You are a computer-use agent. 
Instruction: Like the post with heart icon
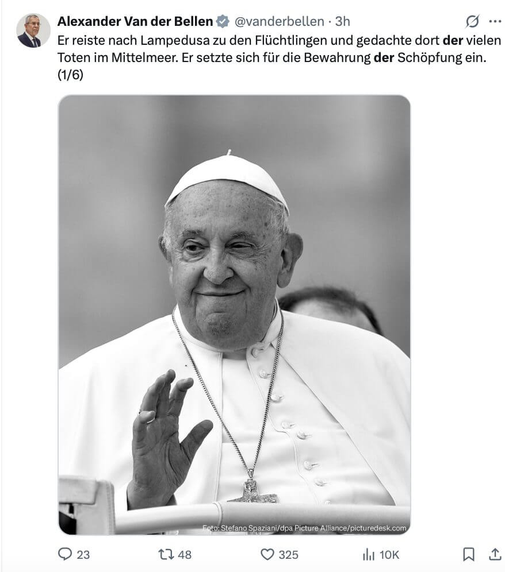coord(267,555)
